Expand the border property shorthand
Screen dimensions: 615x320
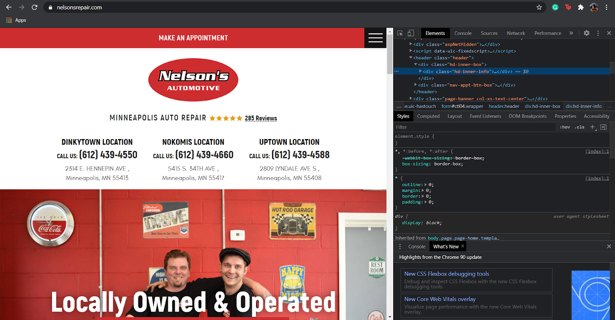tap(423, 196)
